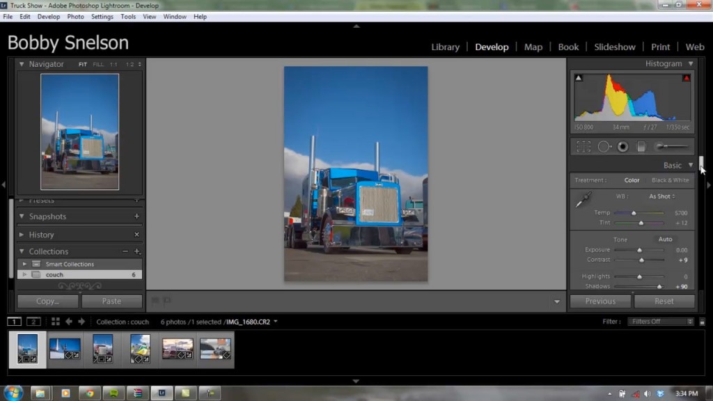Activate the Spot Removal tool
Viewport: 713px width, 401px height.
pos(604,147)
